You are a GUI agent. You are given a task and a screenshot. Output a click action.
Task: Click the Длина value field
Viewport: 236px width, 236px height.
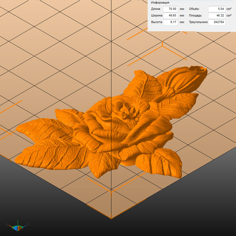point(170,9)
